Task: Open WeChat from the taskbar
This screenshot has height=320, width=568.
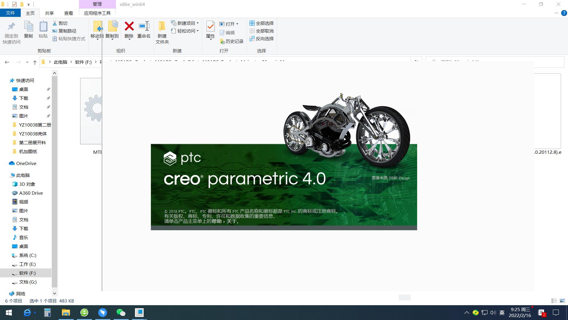Action: click(x=121, y=313)
